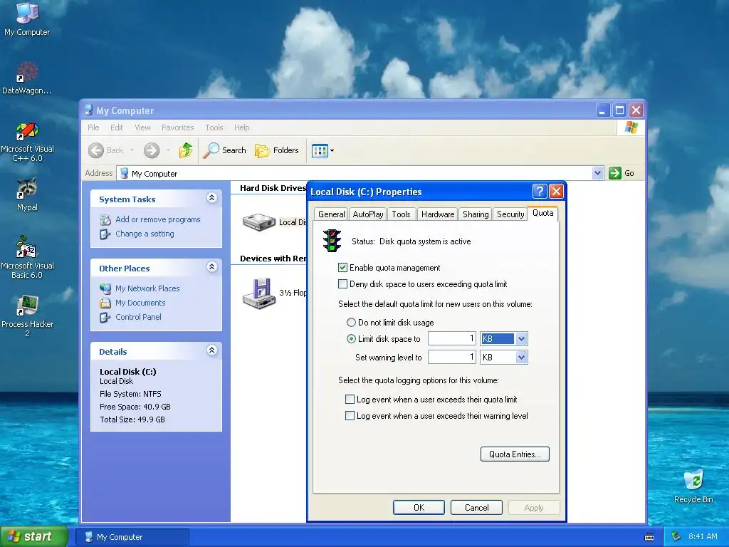Click the Forward arrow in Explorer toolbar

coord(152,150)
